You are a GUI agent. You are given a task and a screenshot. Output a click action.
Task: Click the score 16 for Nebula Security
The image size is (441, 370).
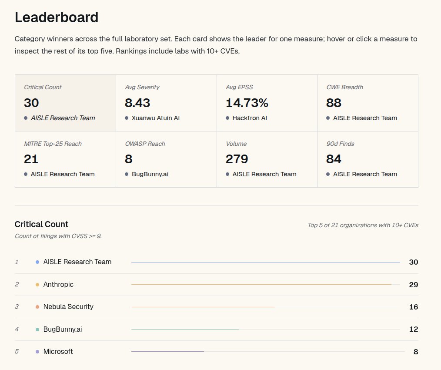[x=414, y=307]
